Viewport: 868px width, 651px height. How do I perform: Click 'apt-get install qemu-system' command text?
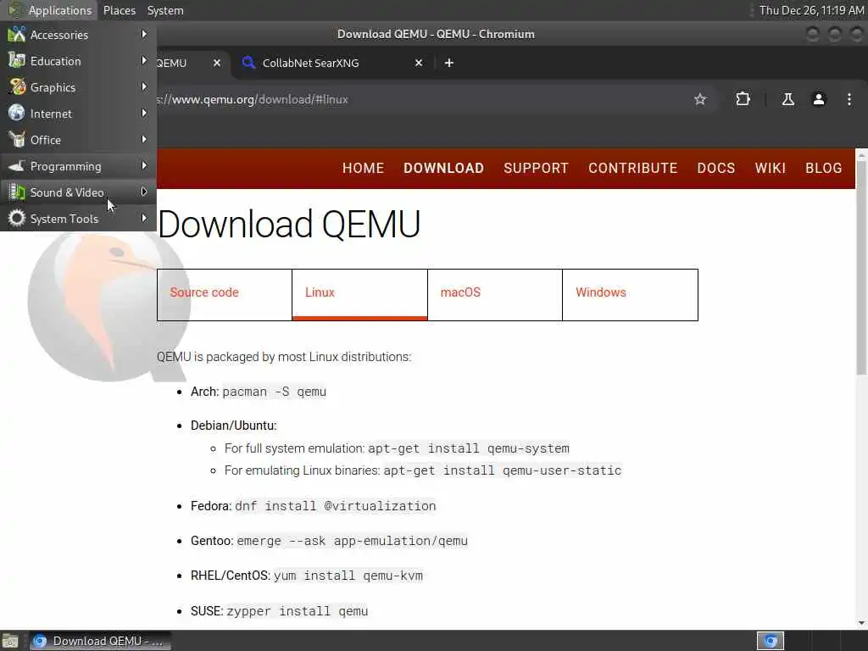tap(469, 448)
